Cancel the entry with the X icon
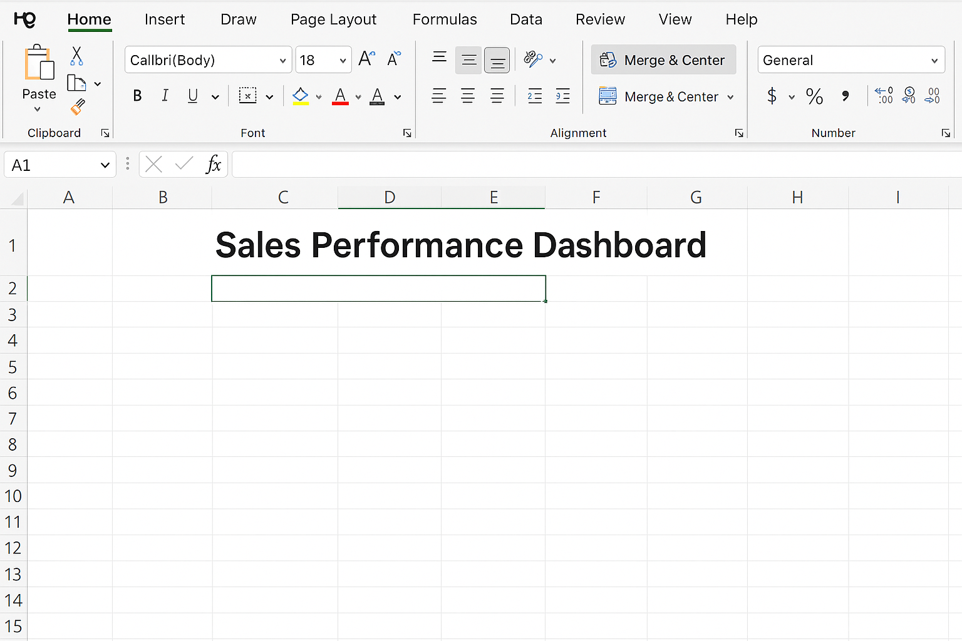Screen dimensions: 962x641 [x=153, y=164]
